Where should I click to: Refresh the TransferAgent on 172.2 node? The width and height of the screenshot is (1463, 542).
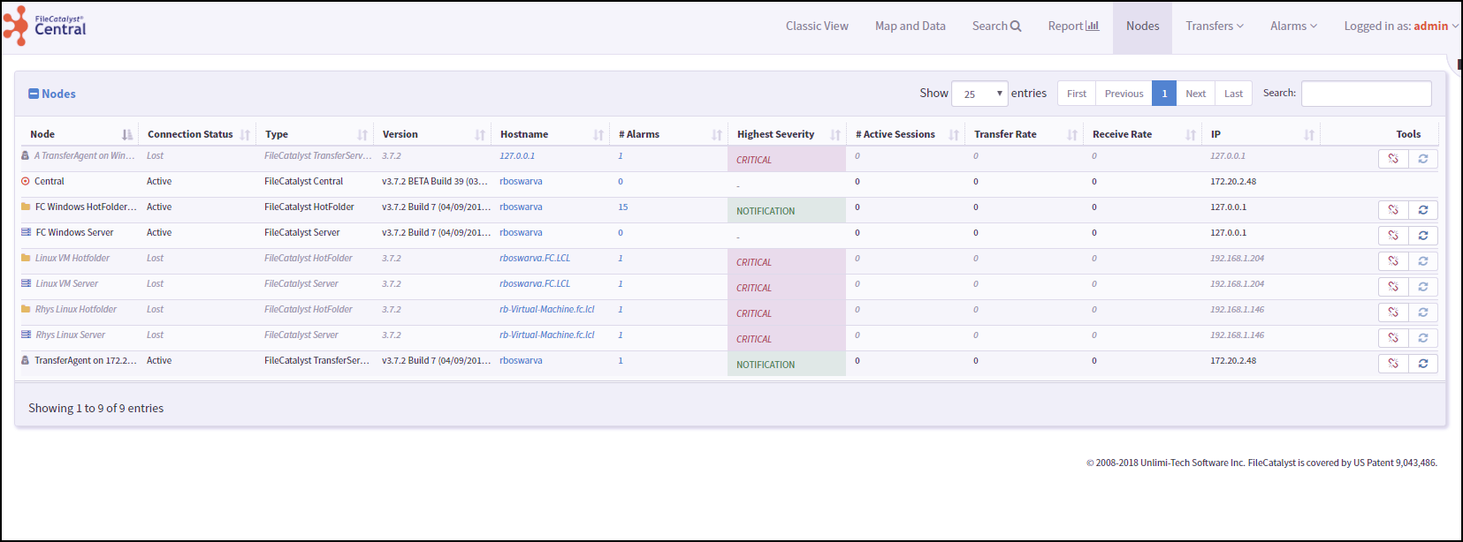point(1423,364)
